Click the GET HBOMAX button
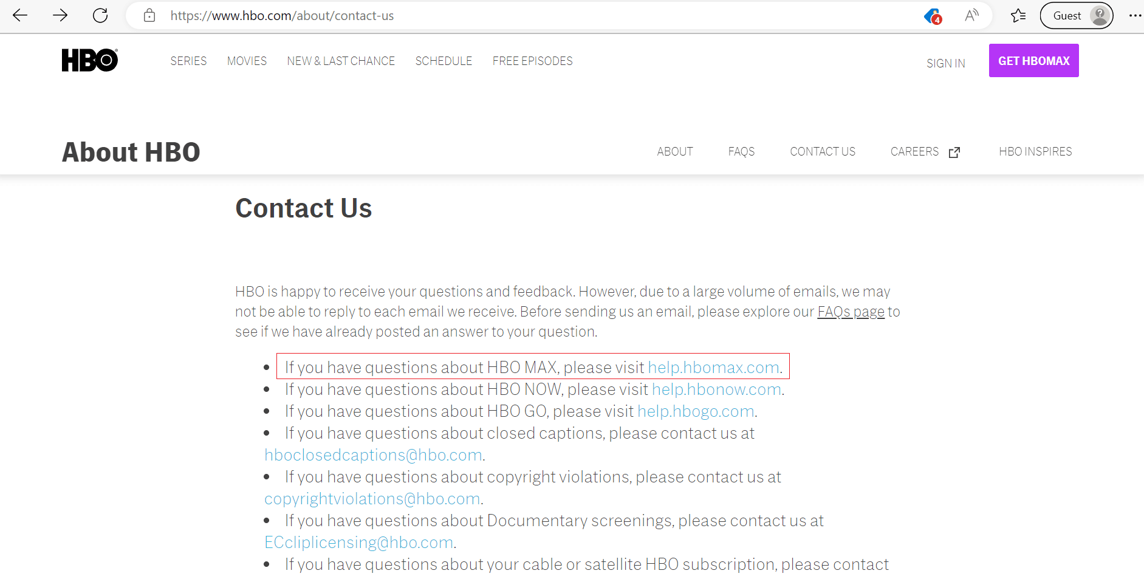 pos(1033,60)
